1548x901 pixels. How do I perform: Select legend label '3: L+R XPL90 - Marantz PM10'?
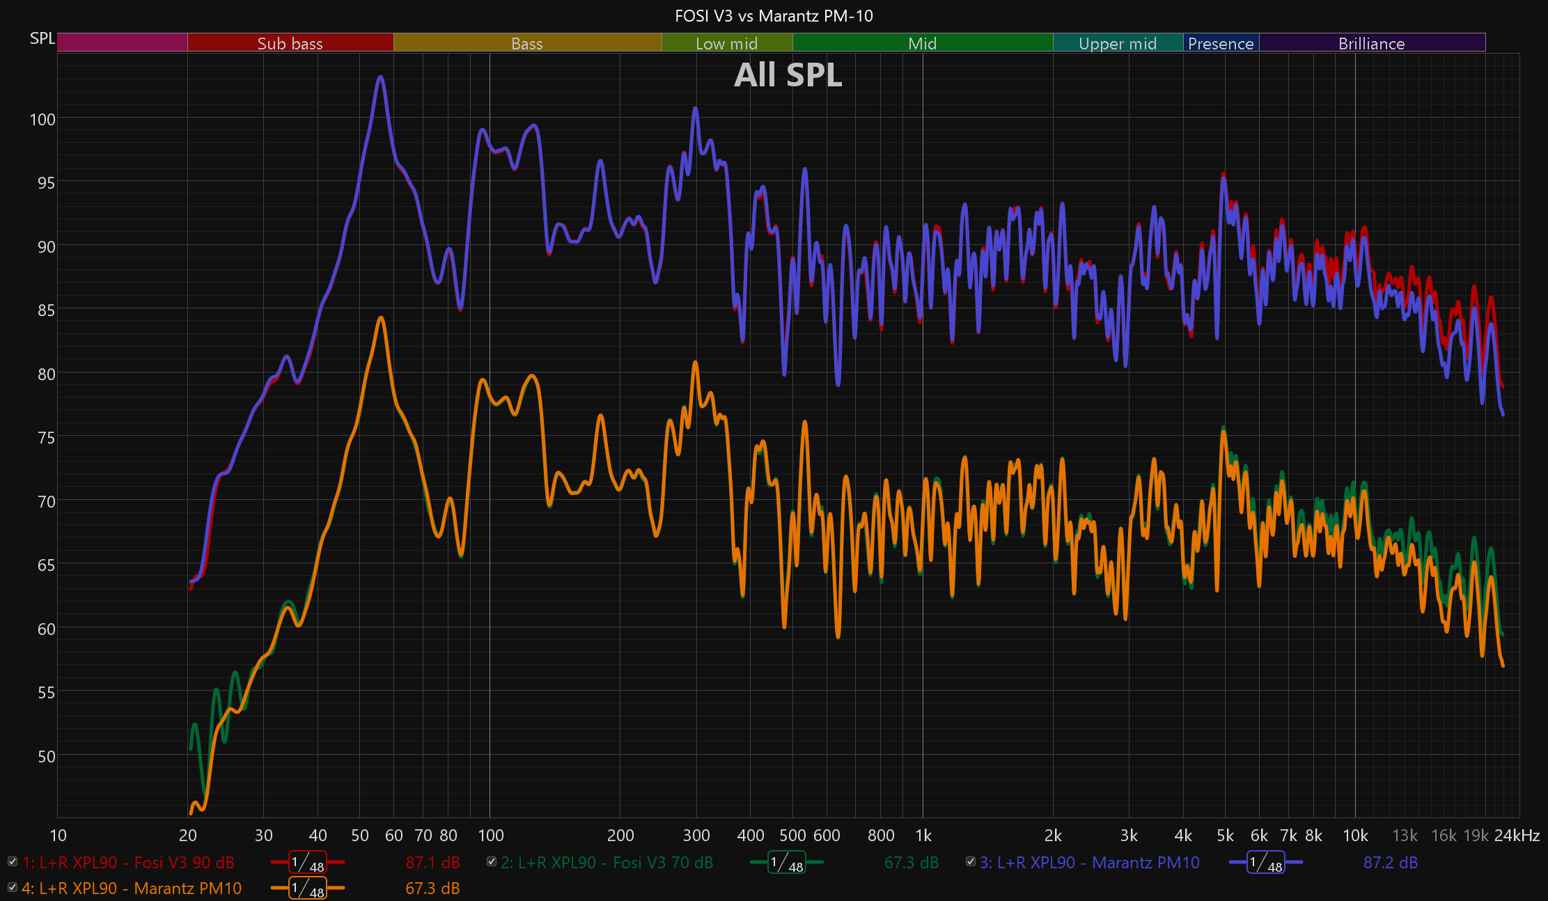(1090, 863)
